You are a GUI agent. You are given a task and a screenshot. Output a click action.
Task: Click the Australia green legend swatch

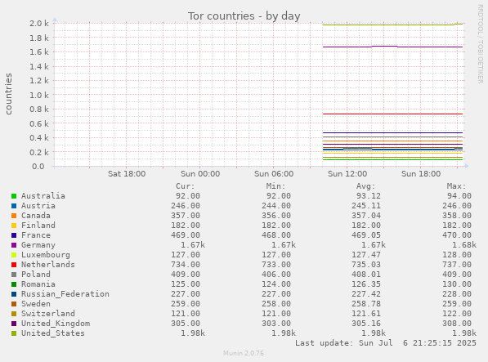click(x=14, y=196)
